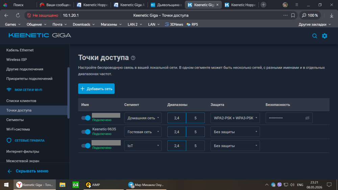The width and height of the screenshot is (338, 190).
Task: Open Кабель Ethernet in the sidebar
Action: coord(20,50)
